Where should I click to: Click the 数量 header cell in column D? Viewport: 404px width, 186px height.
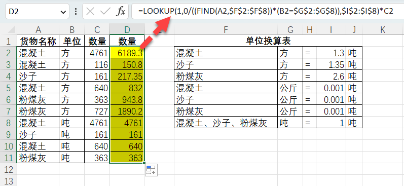pyautogui.click(x=127, y=41)
